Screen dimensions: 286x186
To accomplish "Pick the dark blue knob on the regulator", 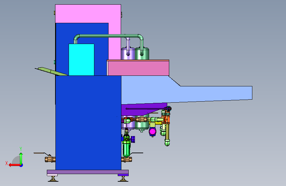I will tap(133, 139).
